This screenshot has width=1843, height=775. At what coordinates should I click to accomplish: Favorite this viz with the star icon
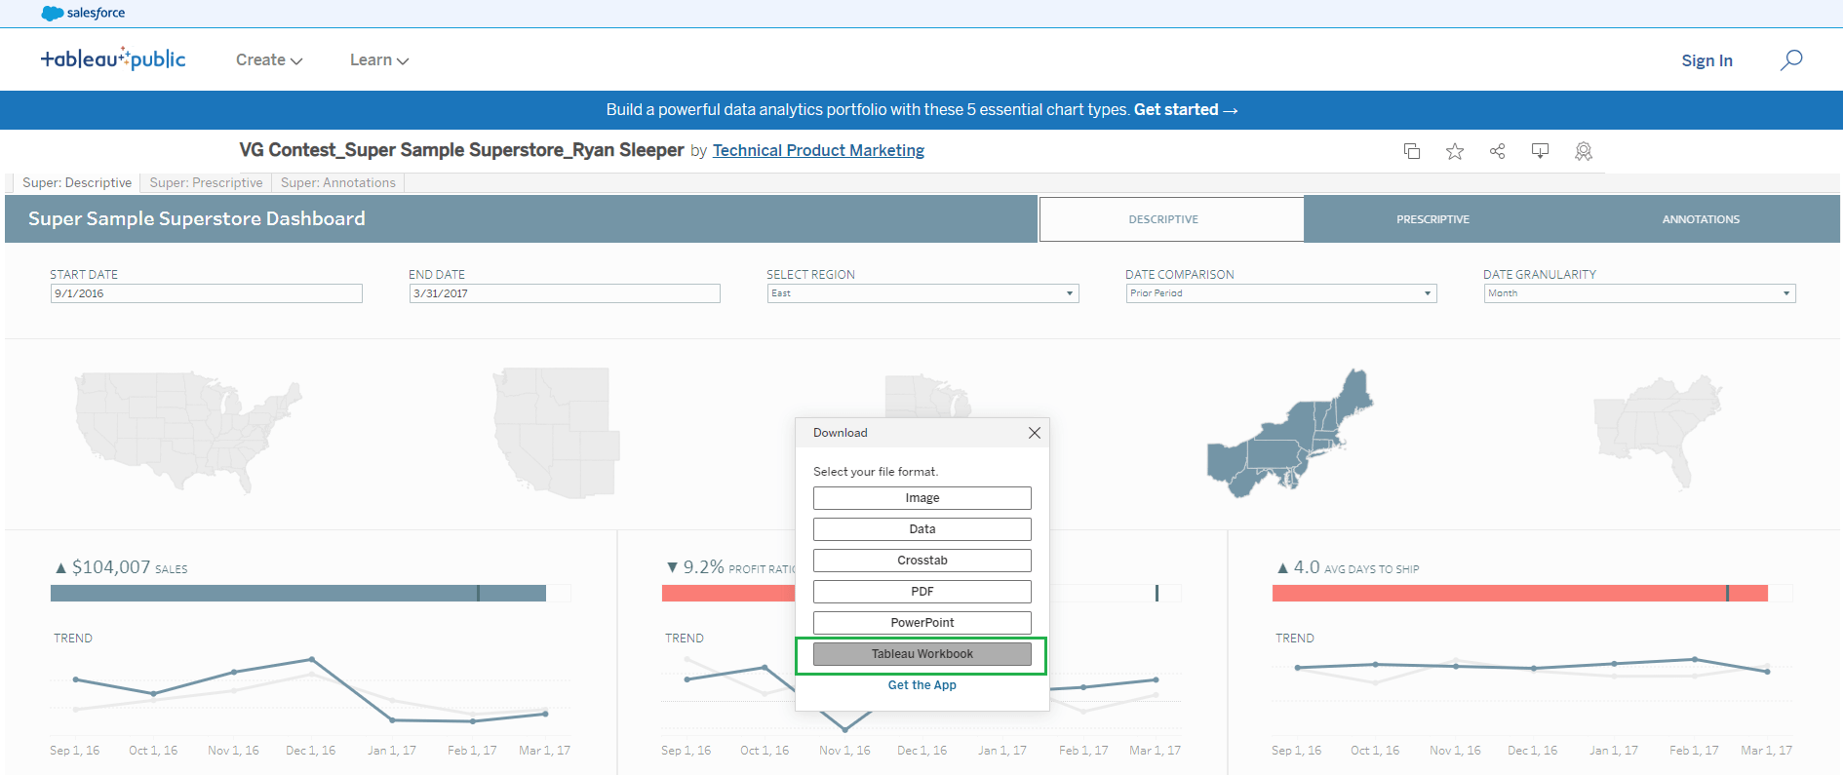coord(1455,151)
